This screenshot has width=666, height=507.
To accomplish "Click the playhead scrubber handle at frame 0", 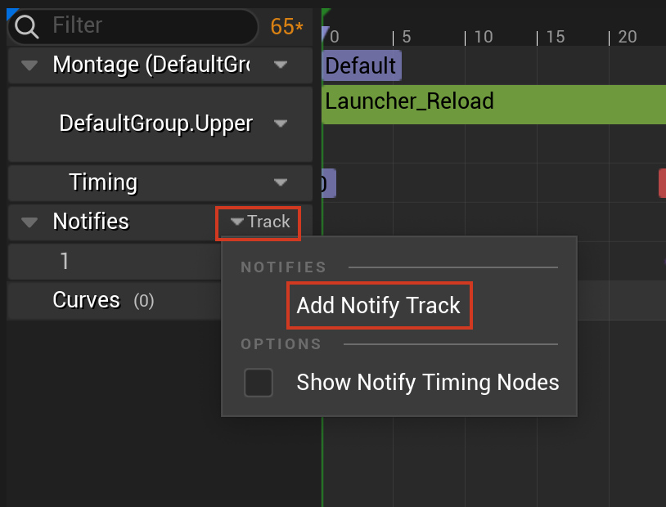I will [326, 34].
